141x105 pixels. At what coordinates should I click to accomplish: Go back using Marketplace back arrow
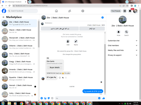4,17
